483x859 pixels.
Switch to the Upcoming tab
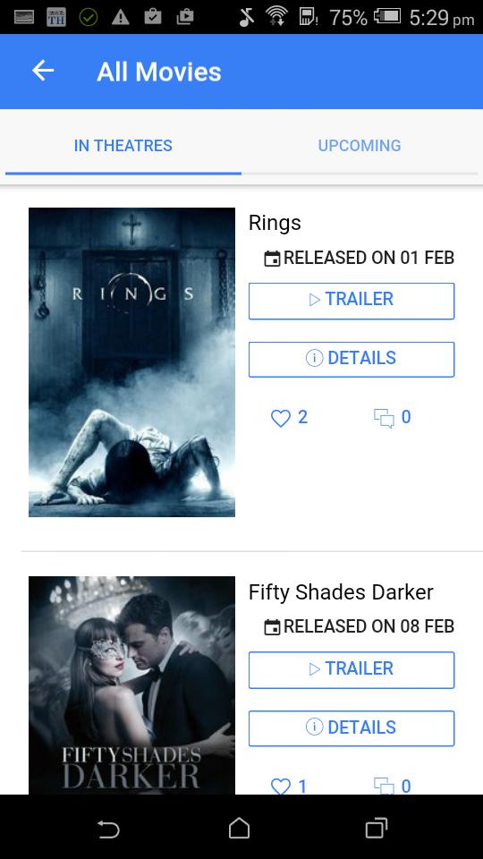click(360, 146)
